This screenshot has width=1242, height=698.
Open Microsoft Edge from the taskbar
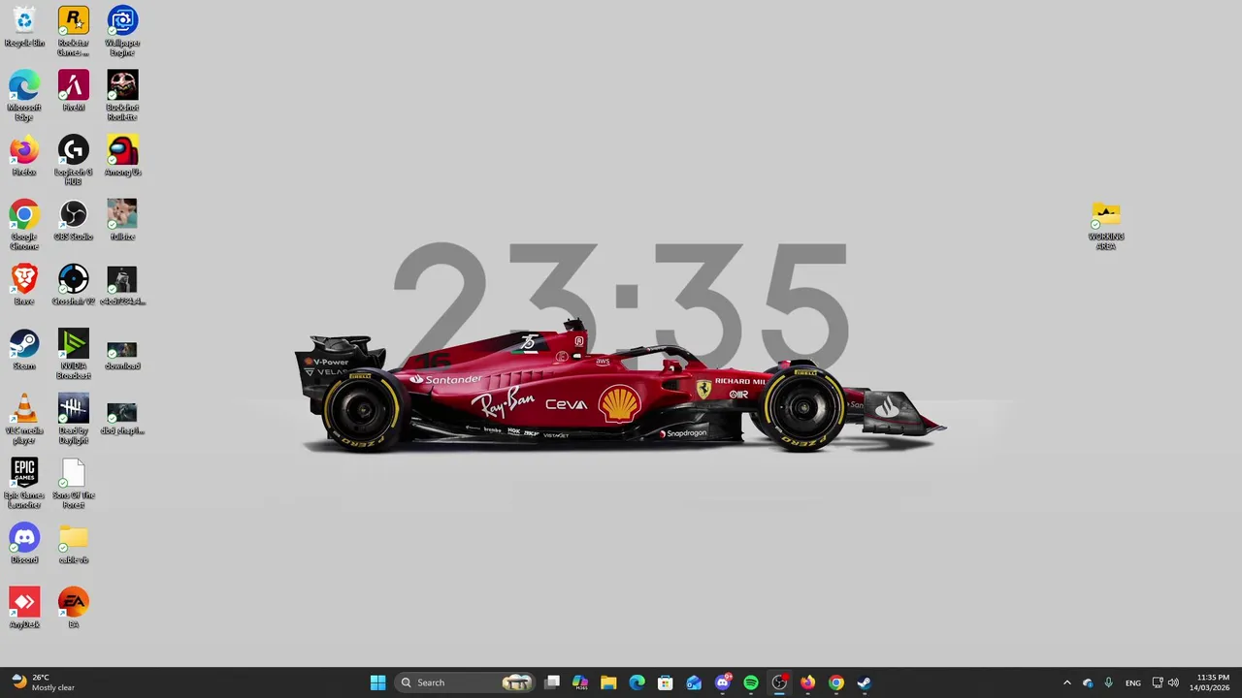(637, 682)
